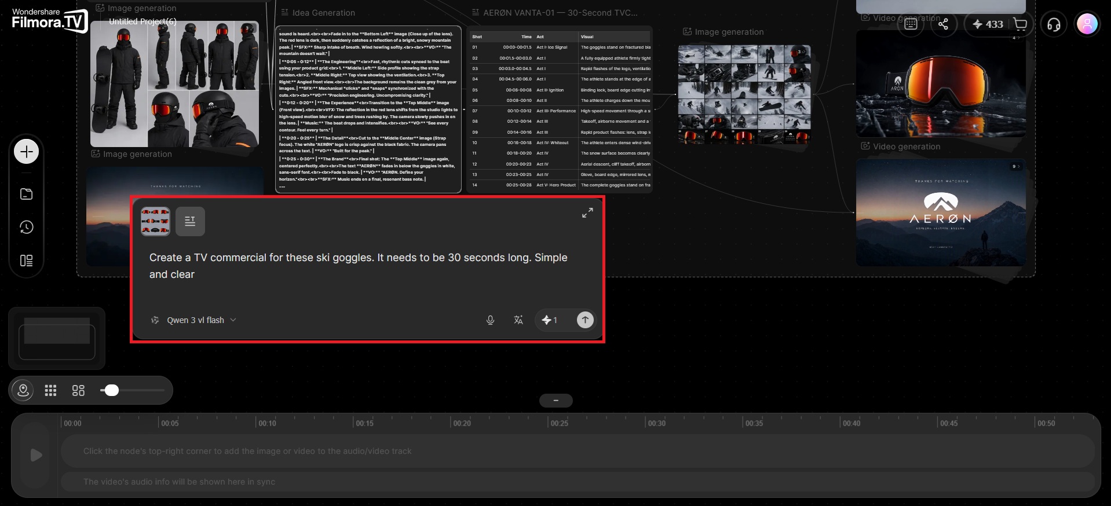Click the locate position map-pin icon
The image size is (1111, 506).
(23, 390)
